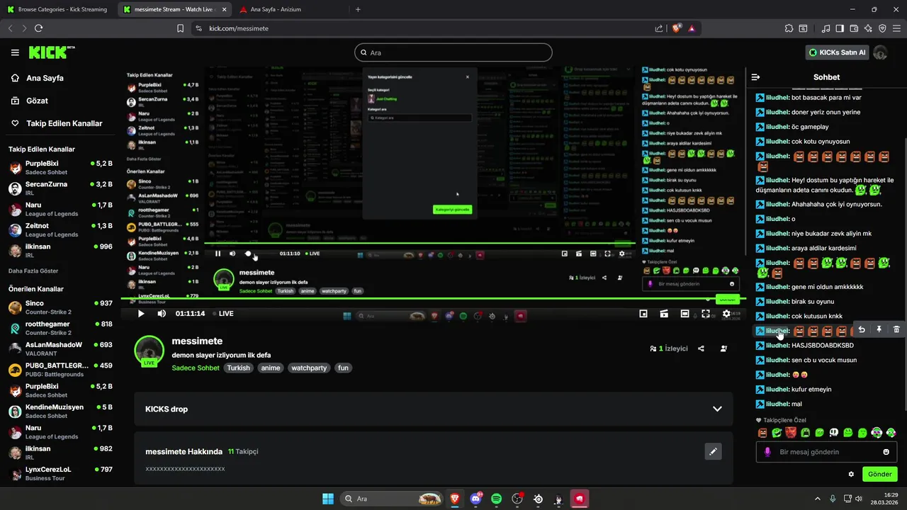Click the Gönder send button
The image size is (907, 510).
coord(879,474)
